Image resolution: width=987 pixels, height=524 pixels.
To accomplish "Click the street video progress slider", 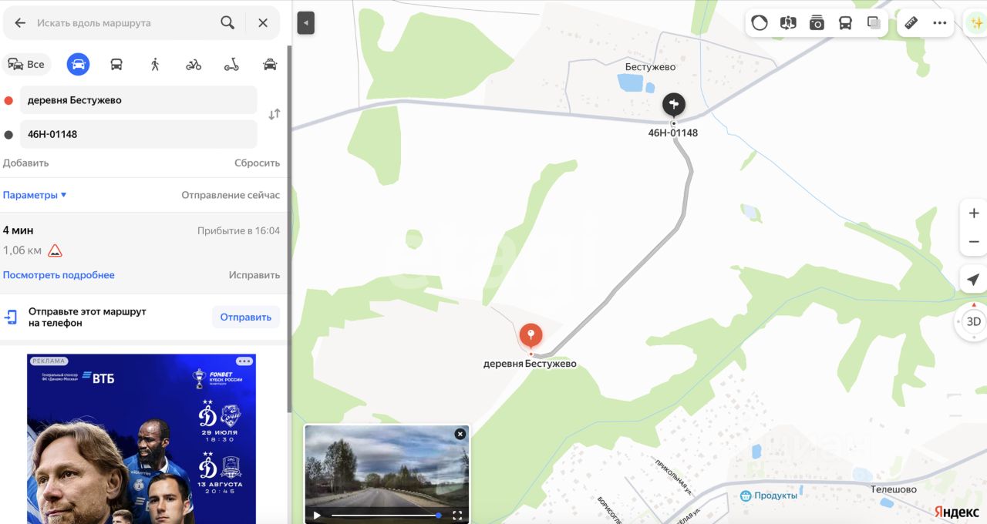I will [386, 515].
